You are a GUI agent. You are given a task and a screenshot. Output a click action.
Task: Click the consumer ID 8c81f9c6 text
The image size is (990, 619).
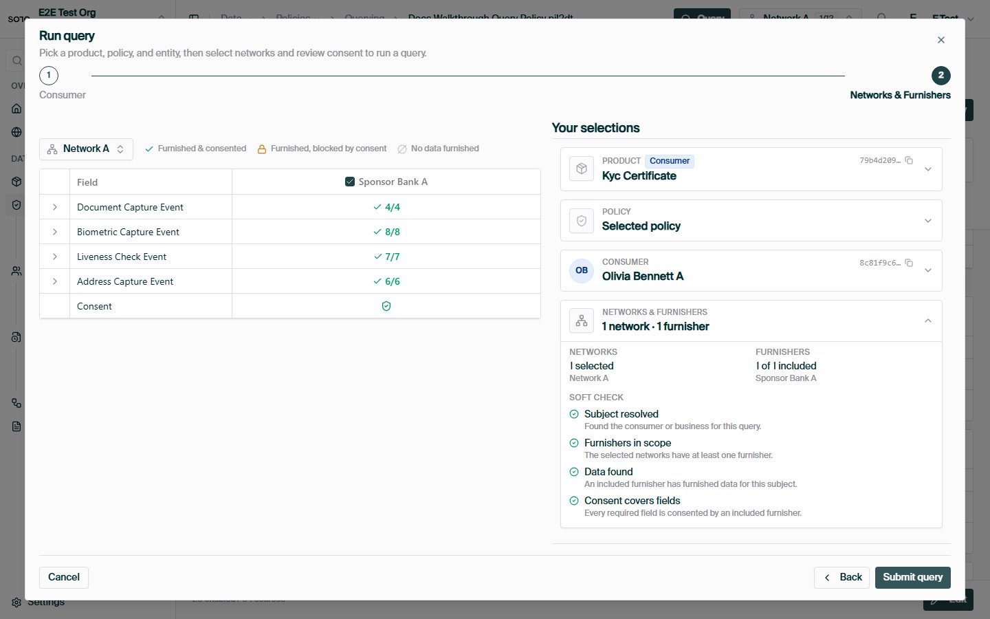(879, 263)
